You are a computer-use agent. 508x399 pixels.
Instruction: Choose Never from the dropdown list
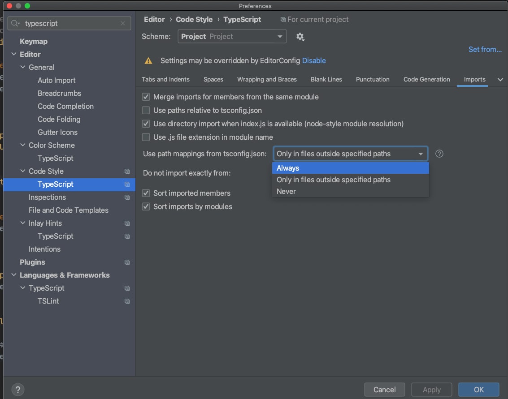pos(351,191)
